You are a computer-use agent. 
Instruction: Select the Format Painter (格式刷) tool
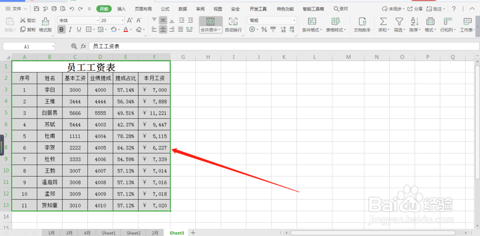click(45, 25)
